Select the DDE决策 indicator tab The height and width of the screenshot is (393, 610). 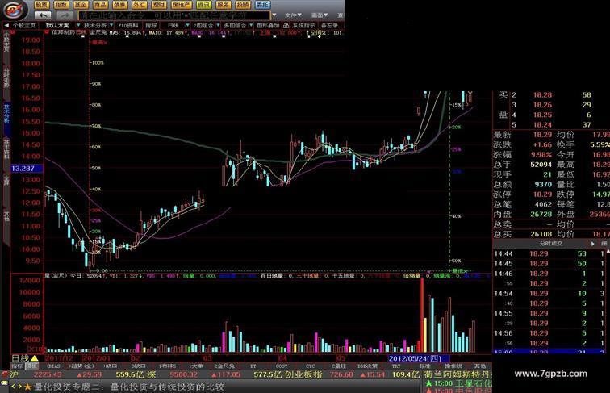pos(367,366)
